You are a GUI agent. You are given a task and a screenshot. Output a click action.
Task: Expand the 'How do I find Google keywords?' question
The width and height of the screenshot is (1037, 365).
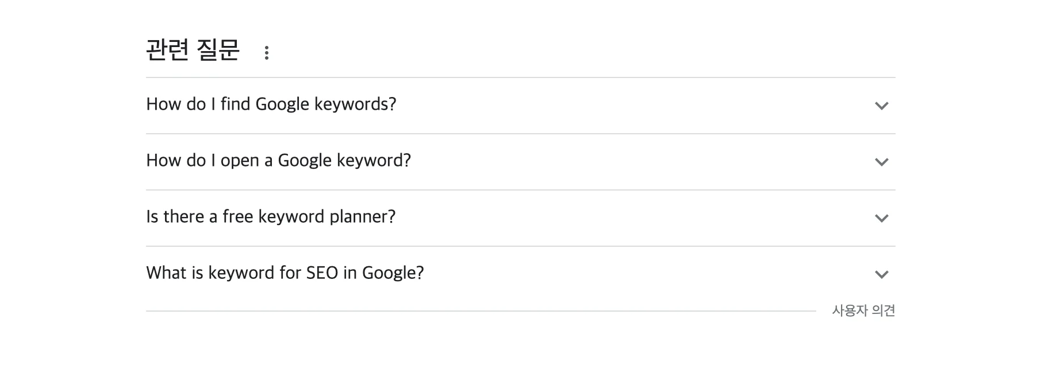click(271, 104)
